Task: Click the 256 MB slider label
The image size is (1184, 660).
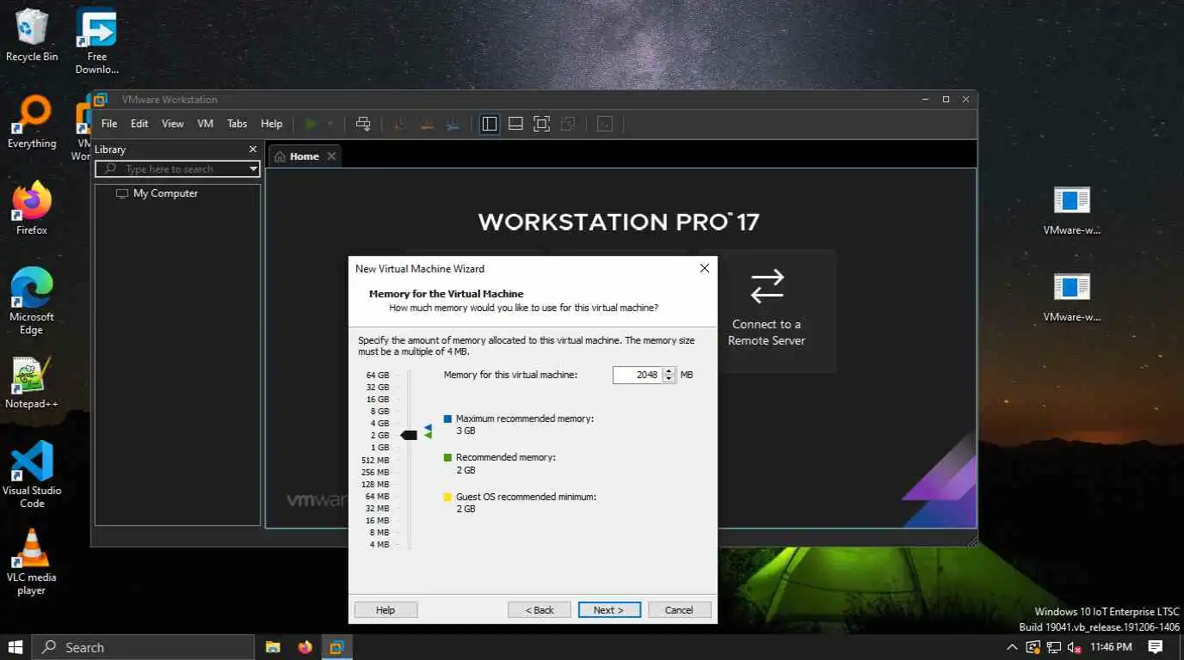Action: 375,472
